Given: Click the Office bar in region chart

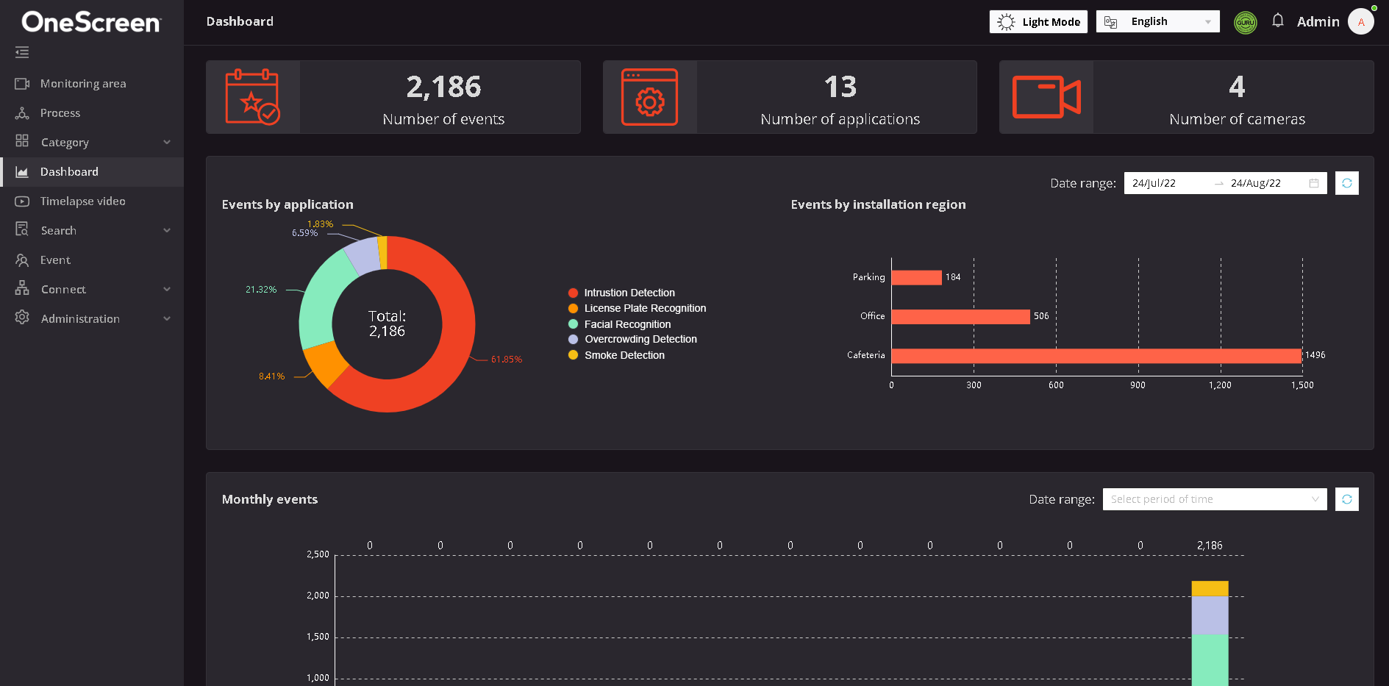Looking at the screenshot, I should [961, 317].
